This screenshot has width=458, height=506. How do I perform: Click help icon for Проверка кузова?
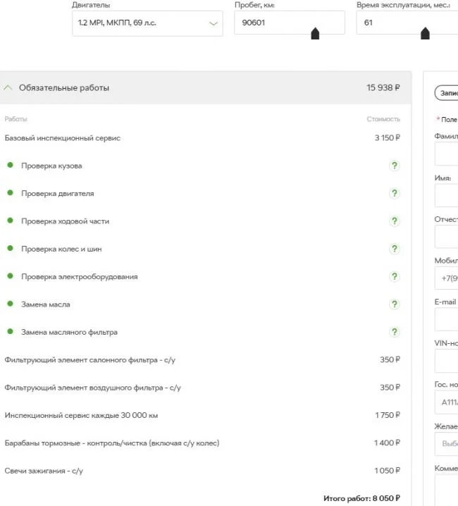(395, 166)
